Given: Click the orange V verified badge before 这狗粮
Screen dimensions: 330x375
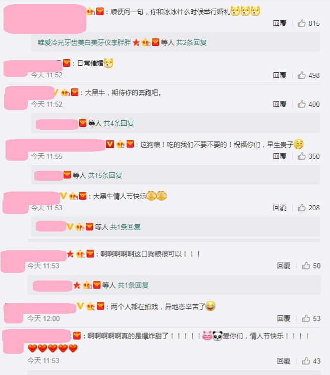Looking at the screenshot, I should point(110,144).
